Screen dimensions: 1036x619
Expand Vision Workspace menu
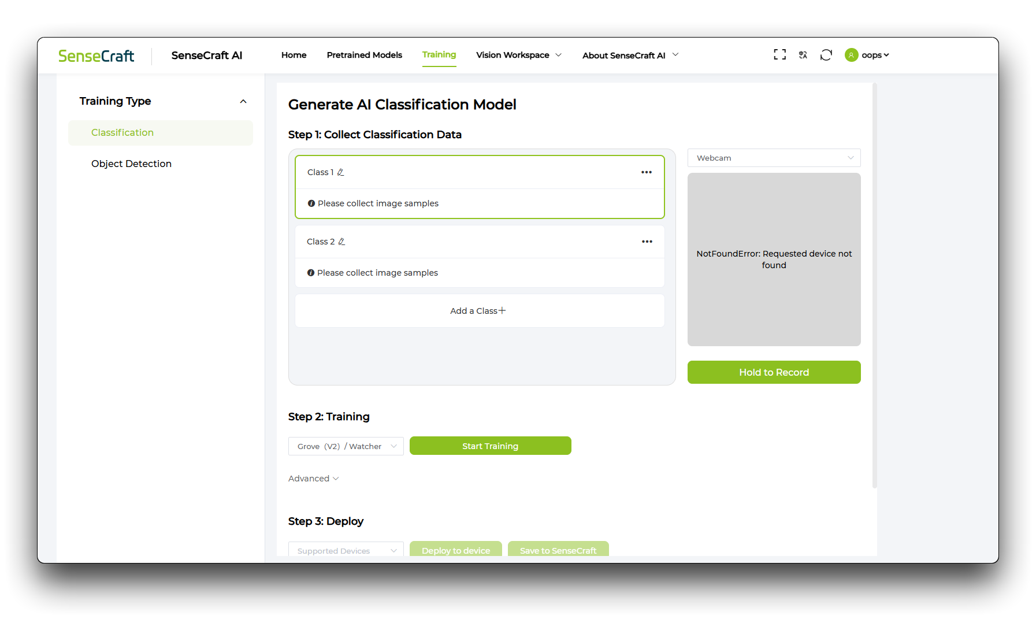[x=518, y=55]
